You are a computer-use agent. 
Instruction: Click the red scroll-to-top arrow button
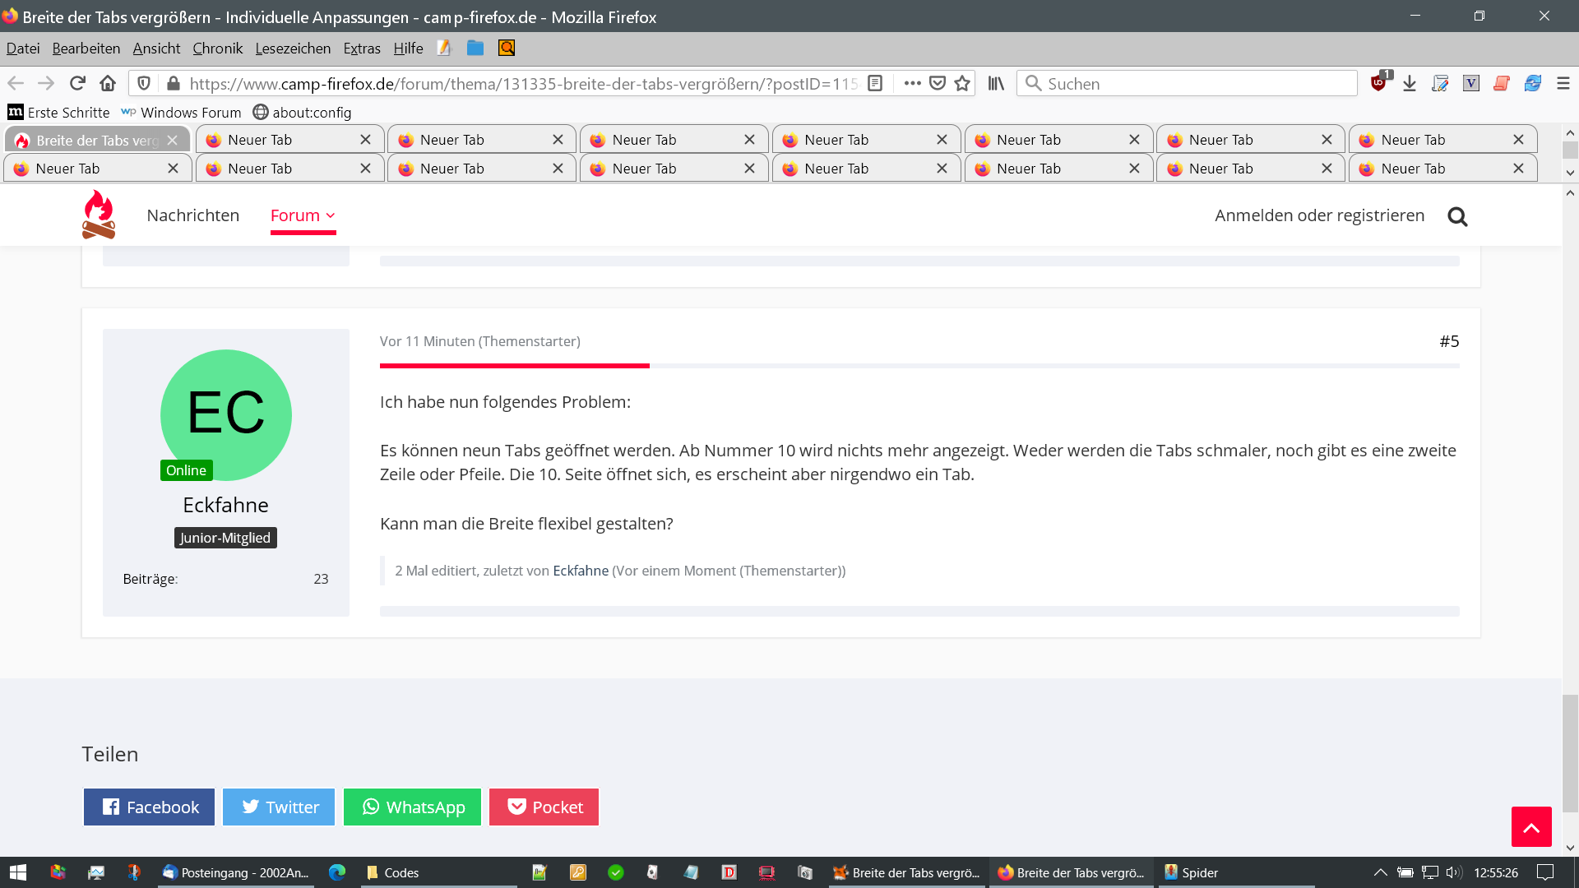[1530, 826]
